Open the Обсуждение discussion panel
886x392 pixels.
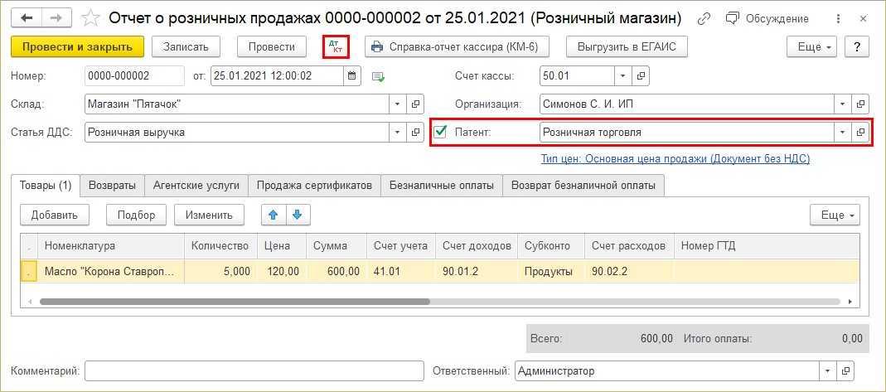click(767, 18)
